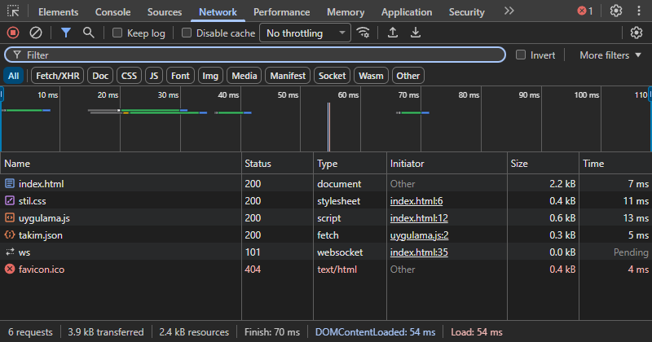
Task: Filter by JS requests
Action: click(x=154, y=76)
